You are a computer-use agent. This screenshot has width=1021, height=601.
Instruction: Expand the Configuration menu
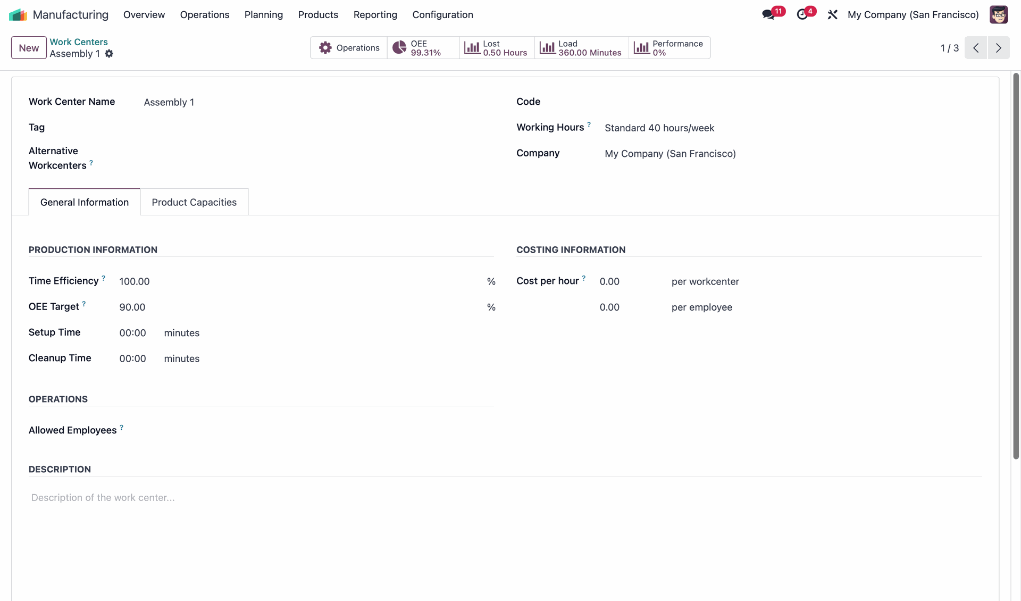tap(442, 15)
